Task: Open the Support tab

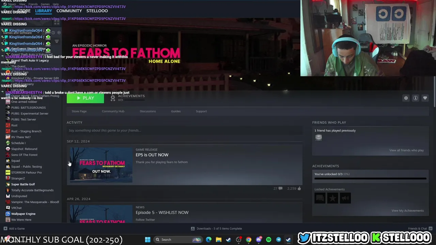Action: tap(201, 111)
